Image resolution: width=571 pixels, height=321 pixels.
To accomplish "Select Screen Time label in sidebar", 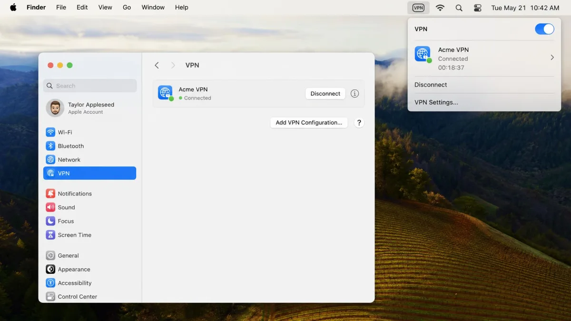I will (x=75, y=235).
